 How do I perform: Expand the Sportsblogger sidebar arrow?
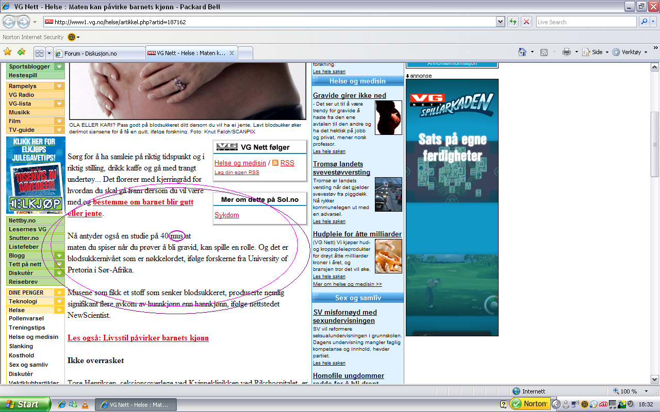pyautogui.click(x=60, y=66)
